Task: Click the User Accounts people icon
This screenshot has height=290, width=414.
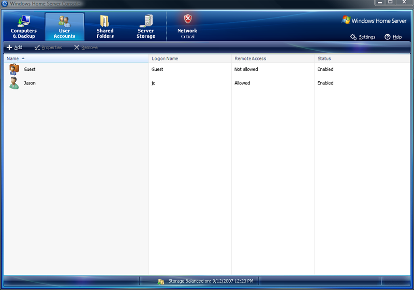Action: click(64, 21)
